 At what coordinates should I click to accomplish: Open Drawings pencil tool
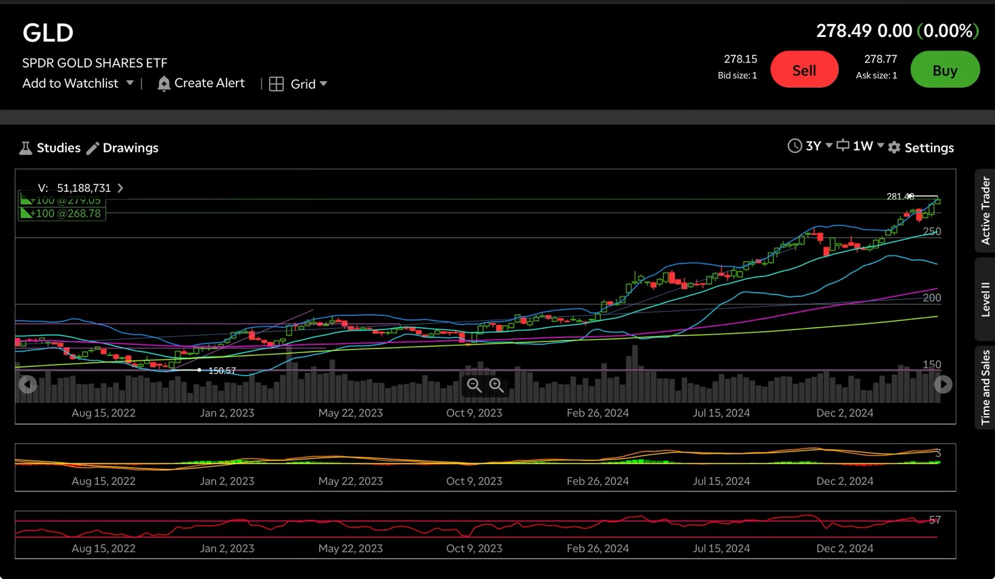(x=93, y=148)
